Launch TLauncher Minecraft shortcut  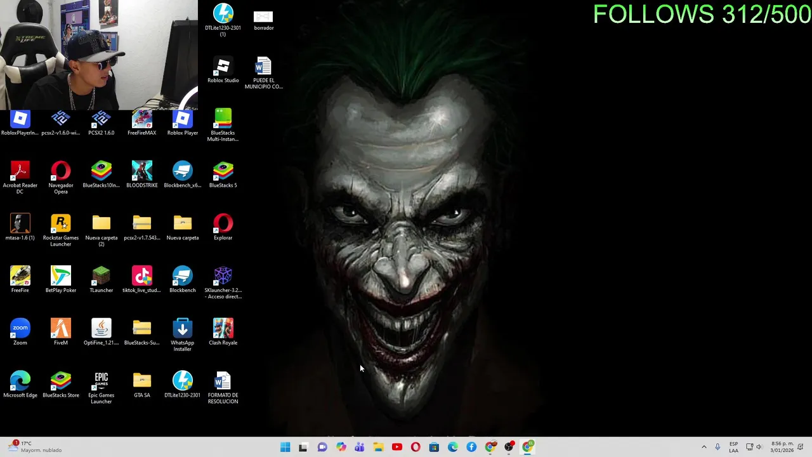(x=101, y=279)
